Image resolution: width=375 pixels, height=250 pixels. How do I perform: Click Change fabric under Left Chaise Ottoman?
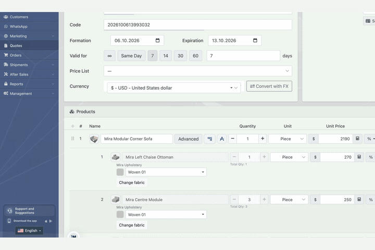(132, 182)
